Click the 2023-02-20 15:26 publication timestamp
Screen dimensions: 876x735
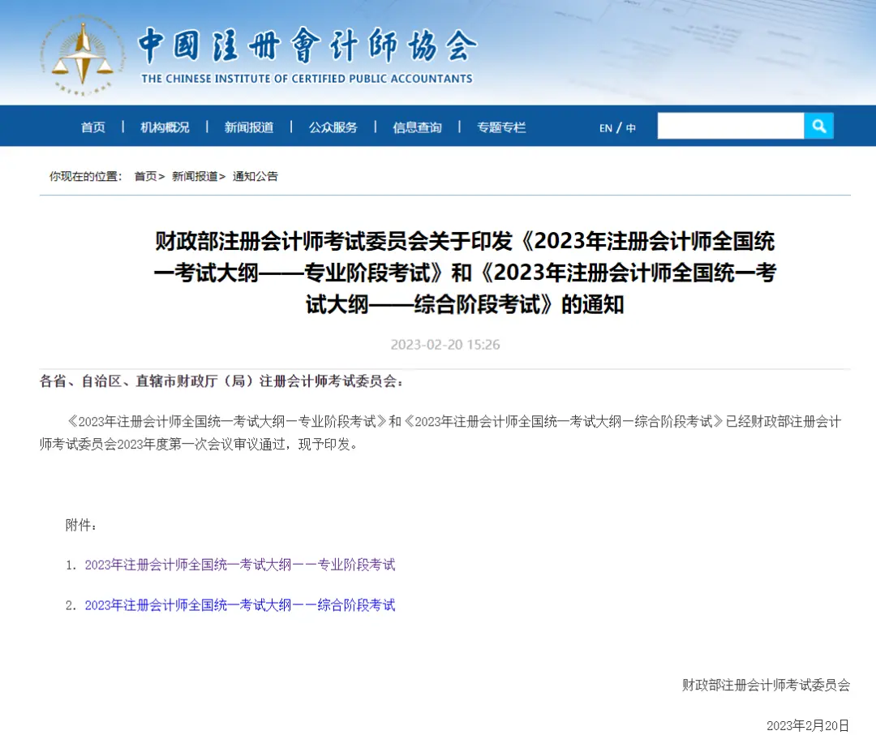(x=445, y=345)
